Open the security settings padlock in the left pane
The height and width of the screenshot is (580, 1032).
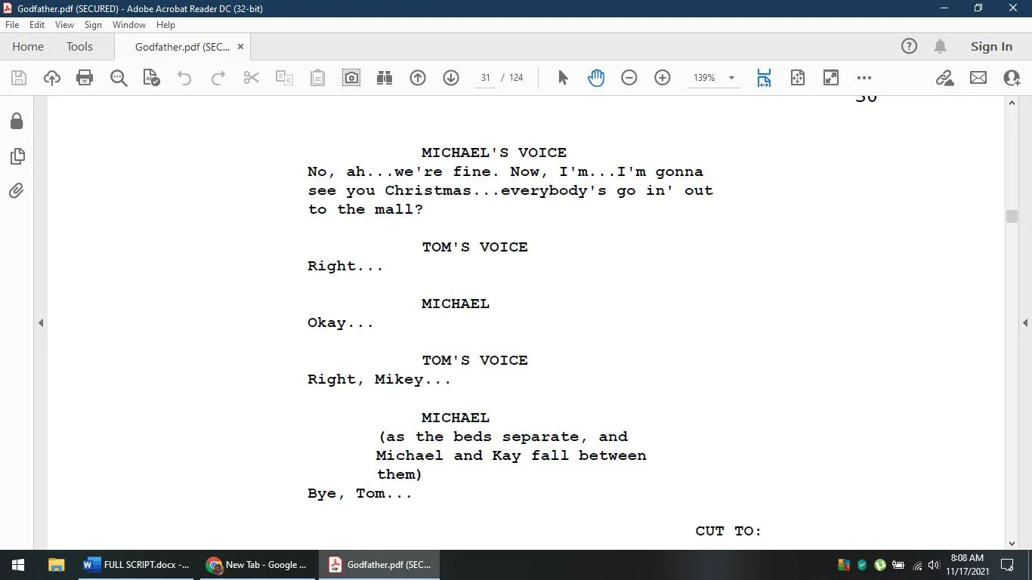[17, 122]
